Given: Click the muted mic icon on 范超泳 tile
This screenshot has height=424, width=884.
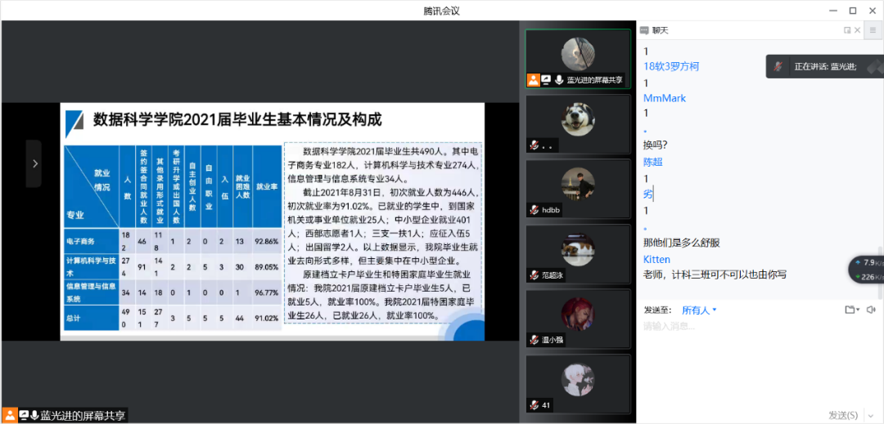Looking at the screenshot, I should (x=534, y=275).
